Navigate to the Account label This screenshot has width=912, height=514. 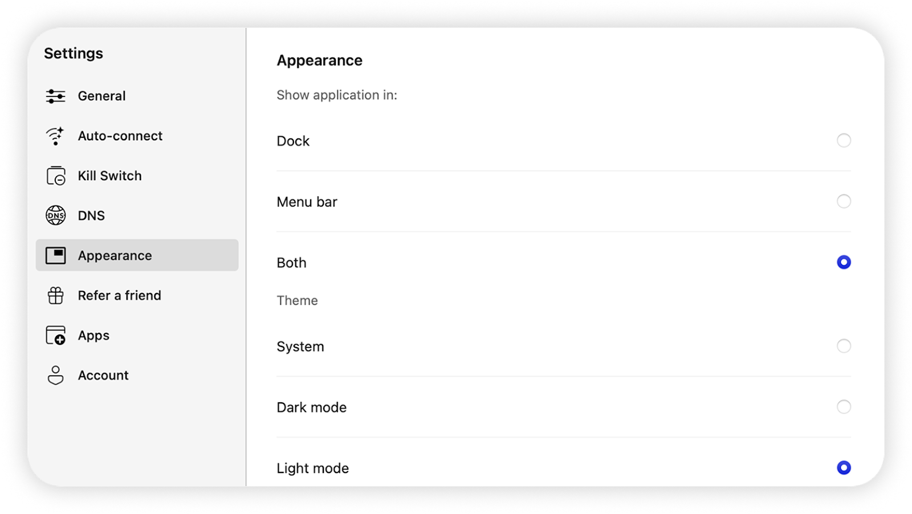(103, 376)
